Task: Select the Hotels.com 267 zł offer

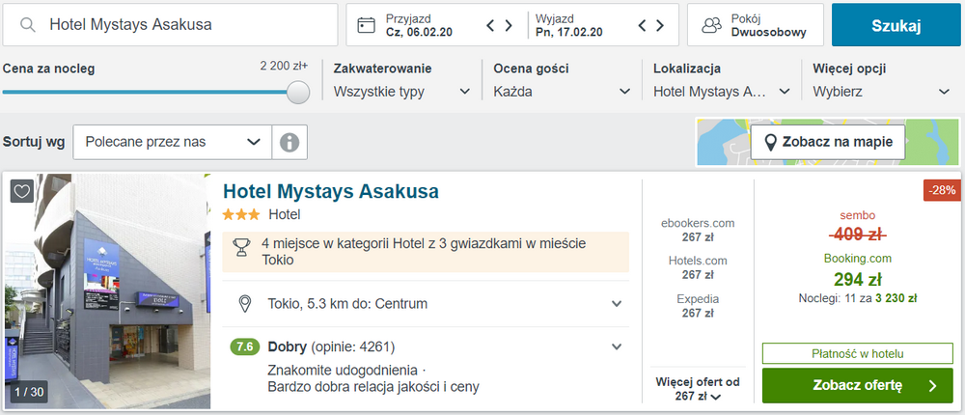Action: click(x=698, y=267)
